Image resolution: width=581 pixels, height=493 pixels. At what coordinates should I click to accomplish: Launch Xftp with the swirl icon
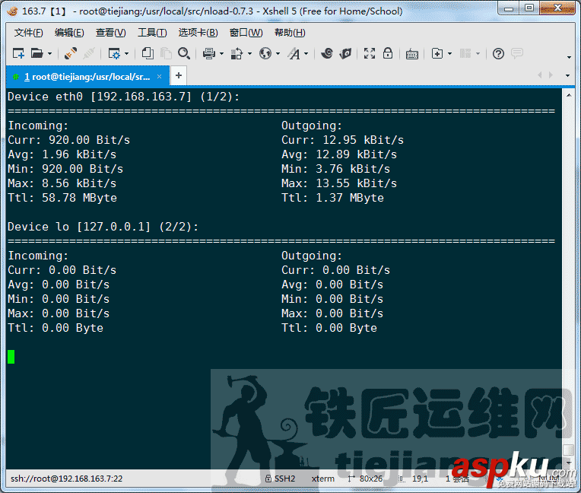tap(326, 53)
